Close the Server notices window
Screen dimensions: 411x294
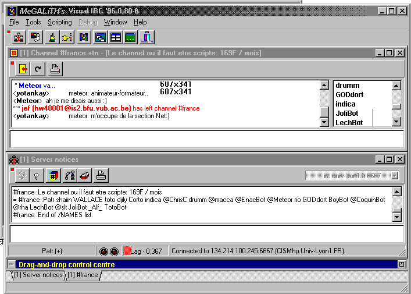[x=399, y=160]
